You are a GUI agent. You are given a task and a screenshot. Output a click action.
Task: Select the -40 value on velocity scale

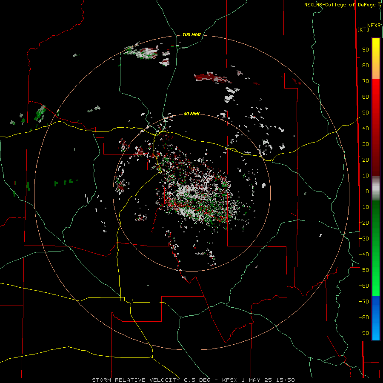[364, 254]
